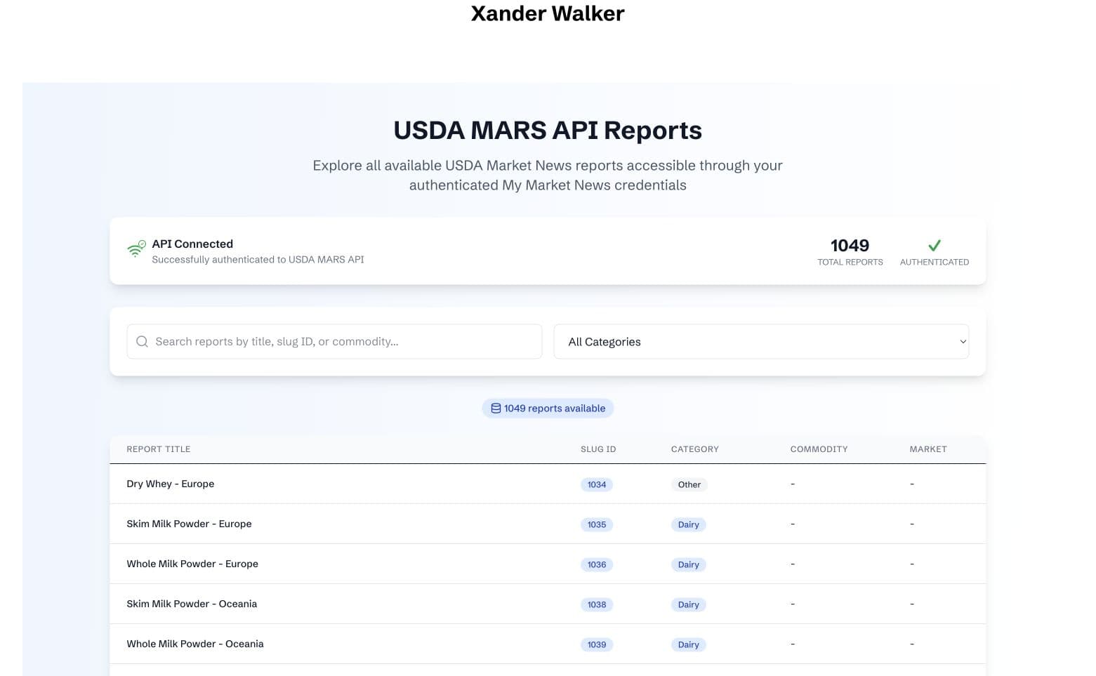Click 'Successfully authenticated to USDA MARS API' text
1096x676 pixels.
(x=258, y=260)
